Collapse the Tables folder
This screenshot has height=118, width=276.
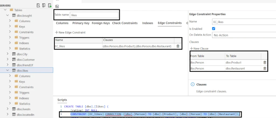[x=5, y=10]
